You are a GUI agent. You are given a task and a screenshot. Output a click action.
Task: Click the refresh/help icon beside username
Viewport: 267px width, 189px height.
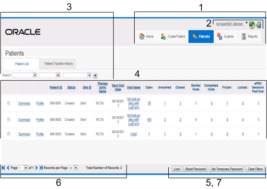[252, 25]
